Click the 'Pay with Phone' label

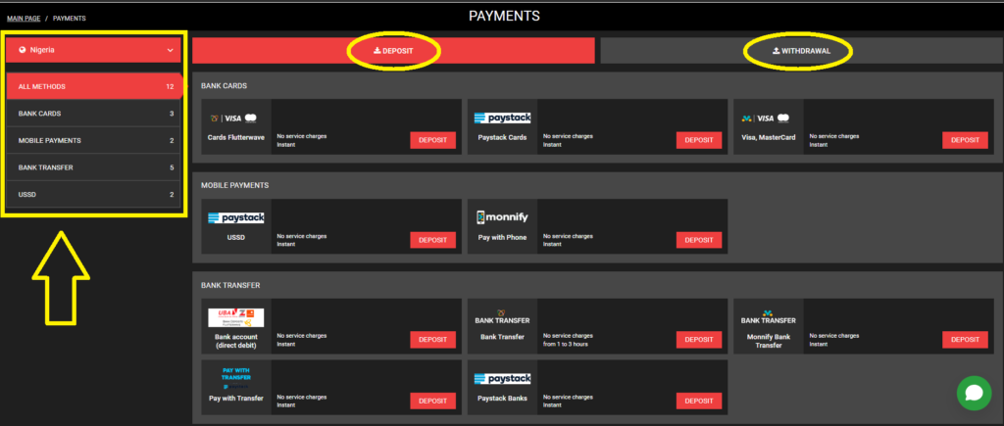click(x=503, y=237)
